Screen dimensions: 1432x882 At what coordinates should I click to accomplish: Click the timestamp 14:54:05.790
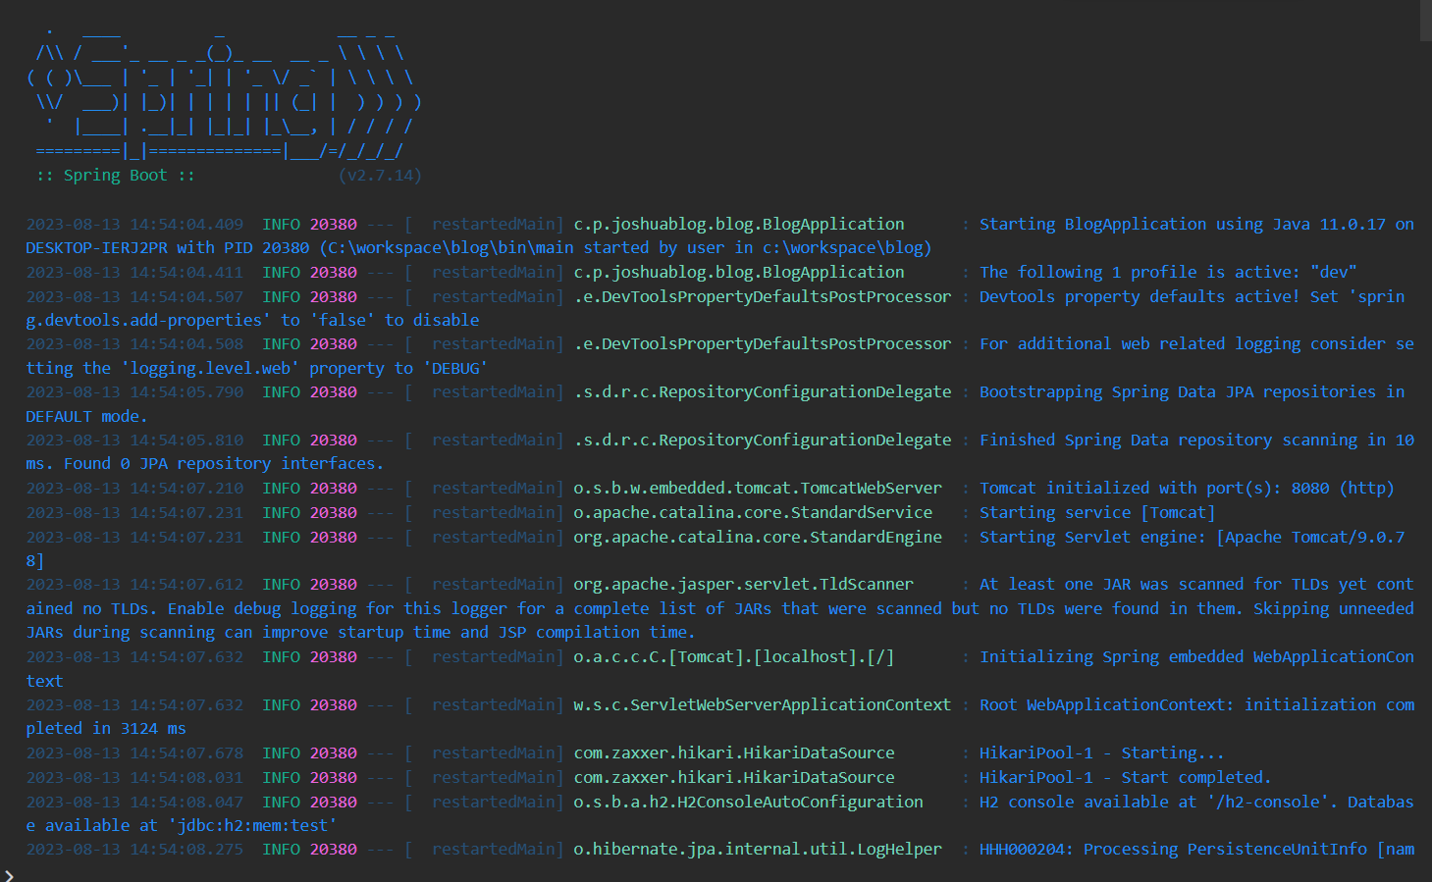(x=186, y=392)
